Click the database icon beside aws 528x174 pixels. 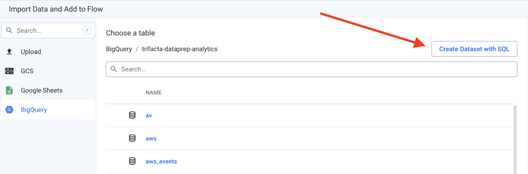coord(132,138)
